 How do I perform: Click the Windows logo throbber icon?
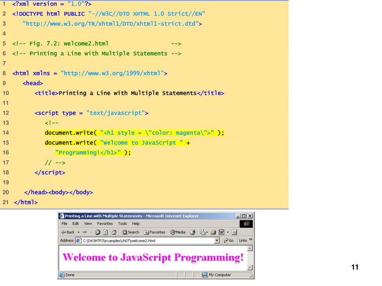[246, 224]
